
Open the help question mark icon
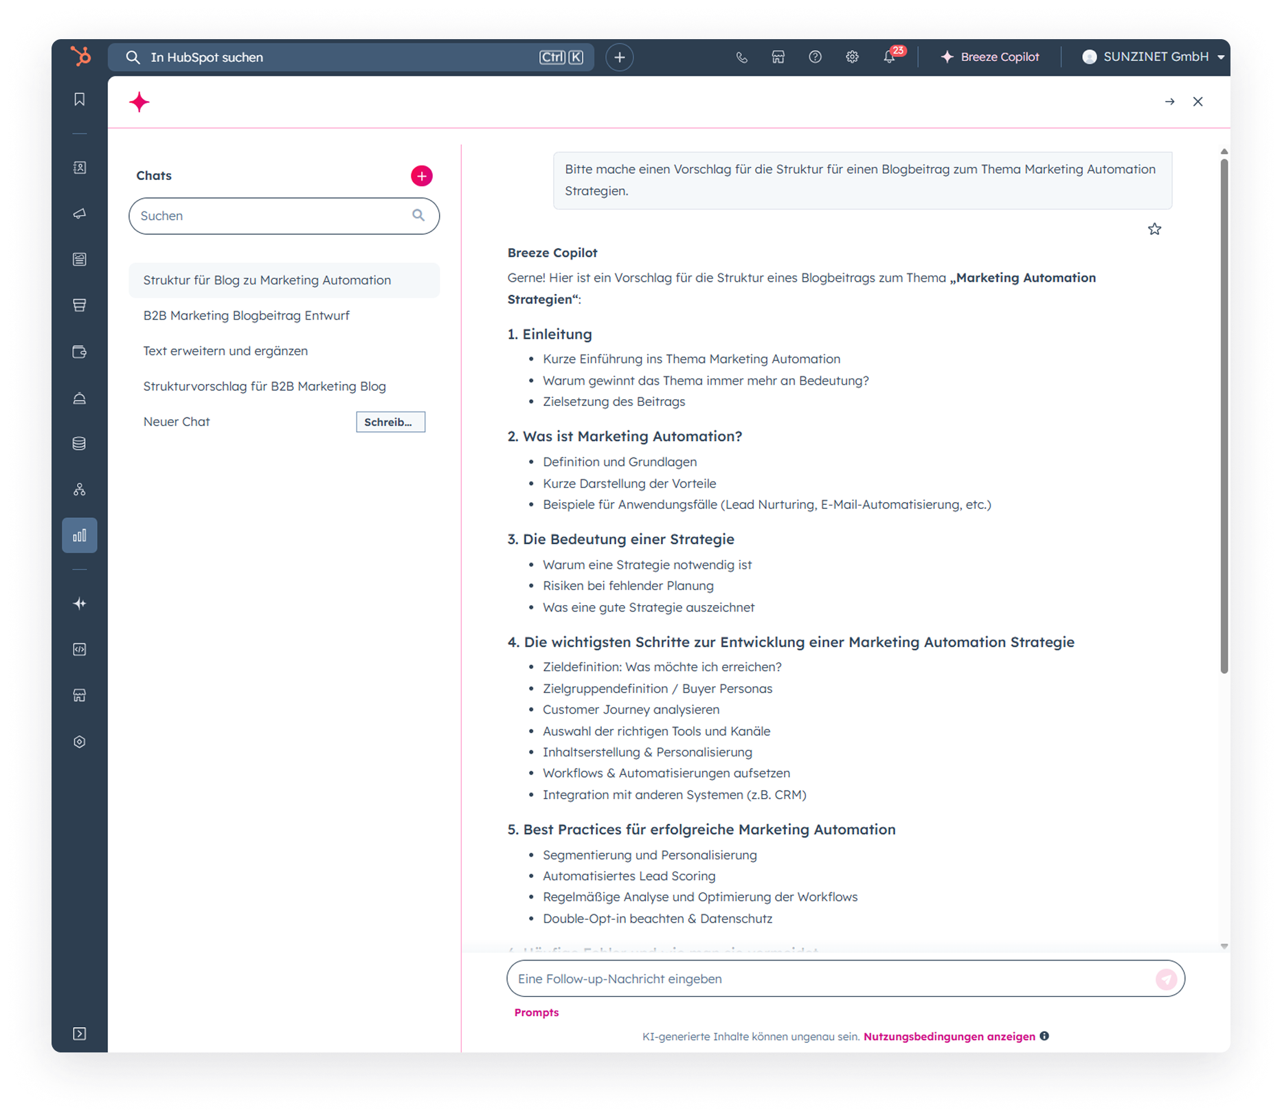[815, 57]
